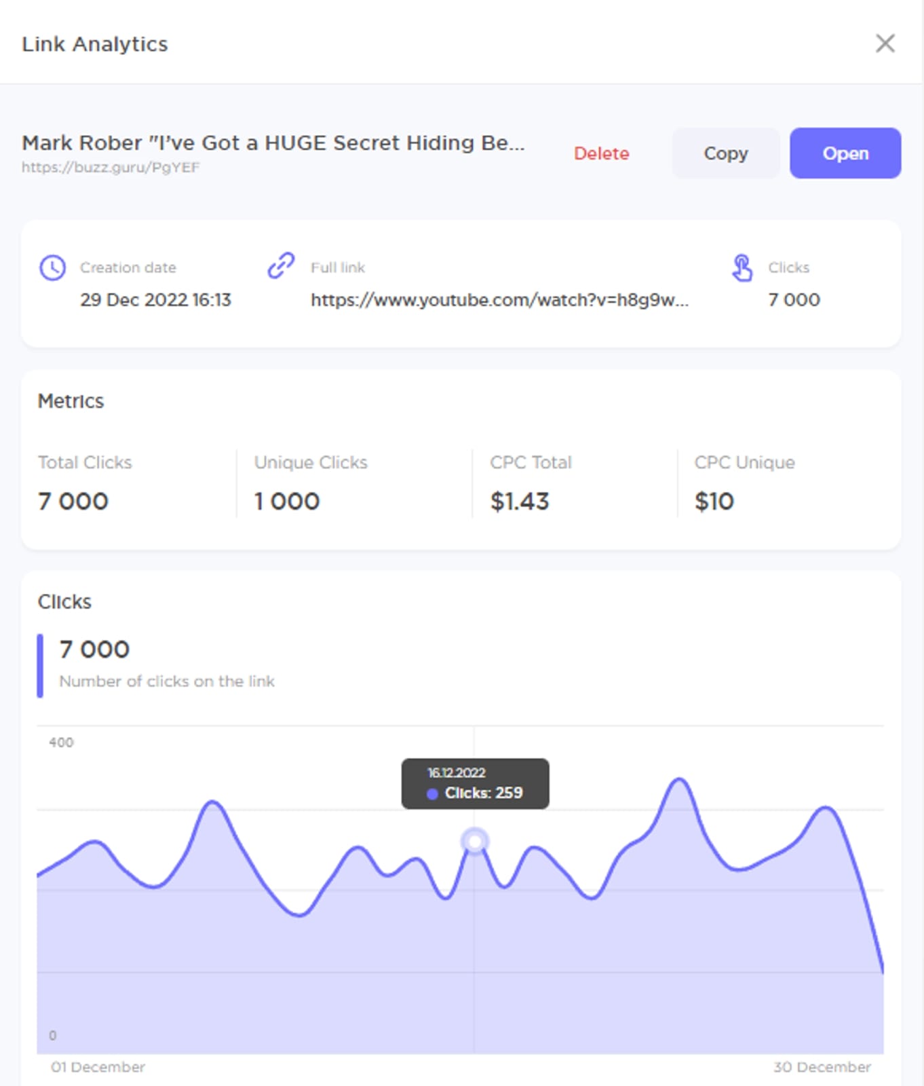Click the 01 December axis label
Viewport: 924px width, 1086px height.
[98, 1067]
